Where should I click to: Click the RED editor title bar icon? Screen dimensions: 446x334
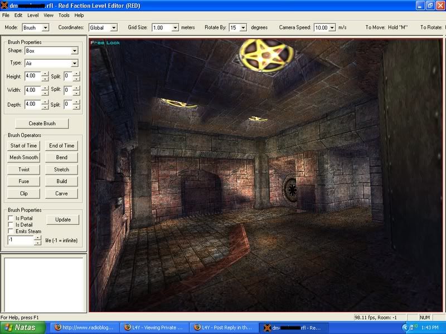4,6
